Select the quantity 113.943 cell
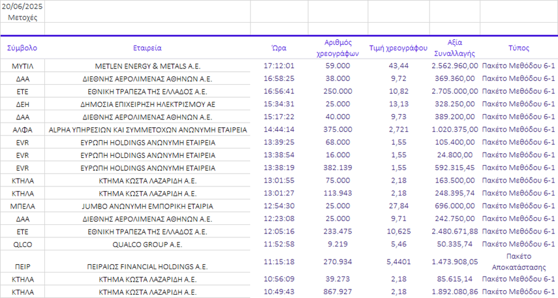The width and height of the screenshot is (558, 298). tap(337, 193)
